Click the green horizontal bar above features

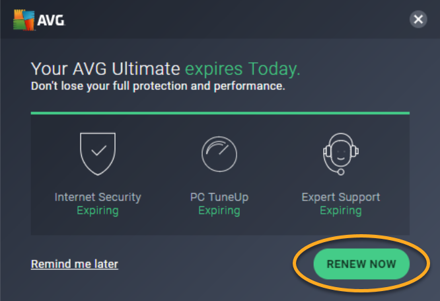220,113
